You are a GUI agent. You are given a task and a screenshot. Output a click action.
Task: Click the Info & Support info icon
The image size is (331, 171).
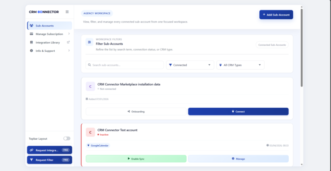(31, 51)
